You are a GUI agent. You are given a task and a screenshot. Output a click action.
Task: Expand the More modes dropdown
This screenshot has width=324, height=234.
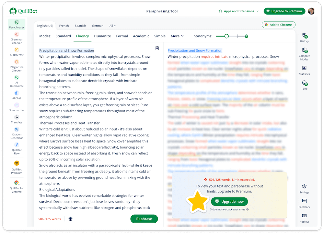[x=177, y=36]
